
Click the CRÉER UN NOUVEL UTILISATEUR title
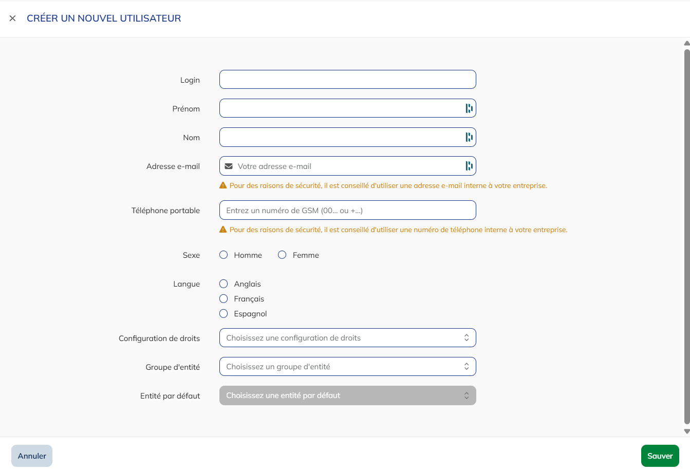[x=104, y=18]
